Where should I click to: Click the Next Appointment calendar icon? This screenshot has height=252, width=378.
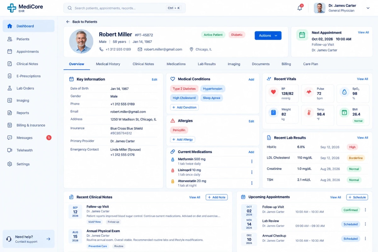(302, 35)
